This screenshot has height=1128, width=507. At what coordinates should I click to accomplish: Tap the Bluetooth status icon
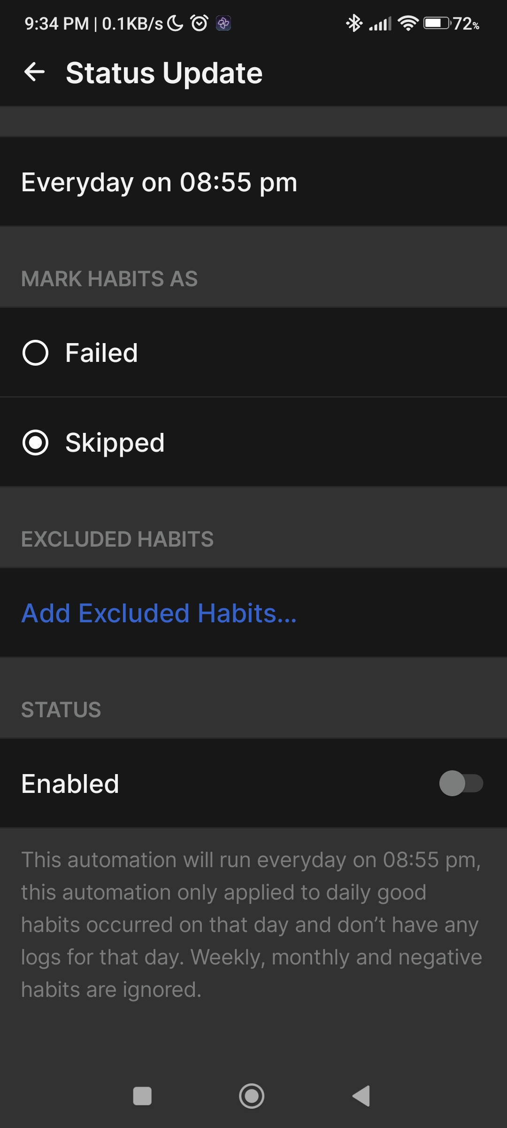tap(354, 23)
